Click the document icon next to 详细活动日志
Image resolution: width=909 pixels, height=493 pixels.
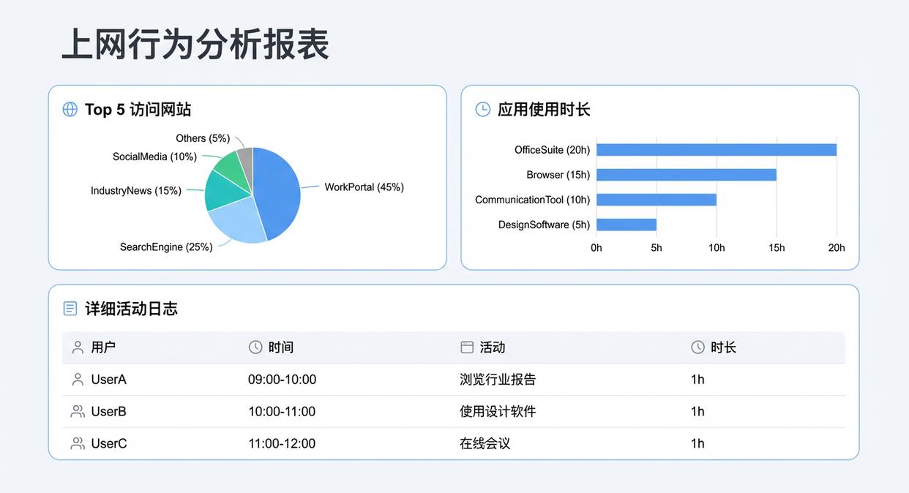tap(70, 308)
